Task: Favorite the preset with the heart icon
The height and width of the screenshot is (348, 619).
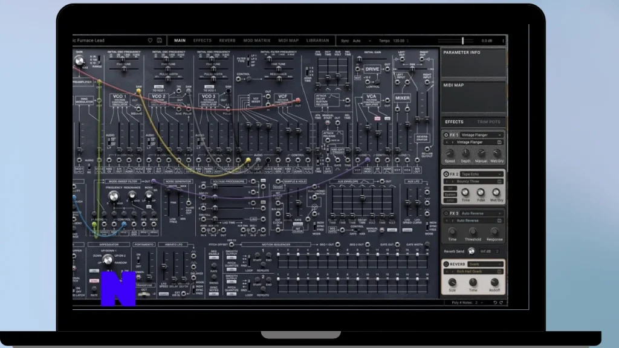Action: (x=150, y=40)
